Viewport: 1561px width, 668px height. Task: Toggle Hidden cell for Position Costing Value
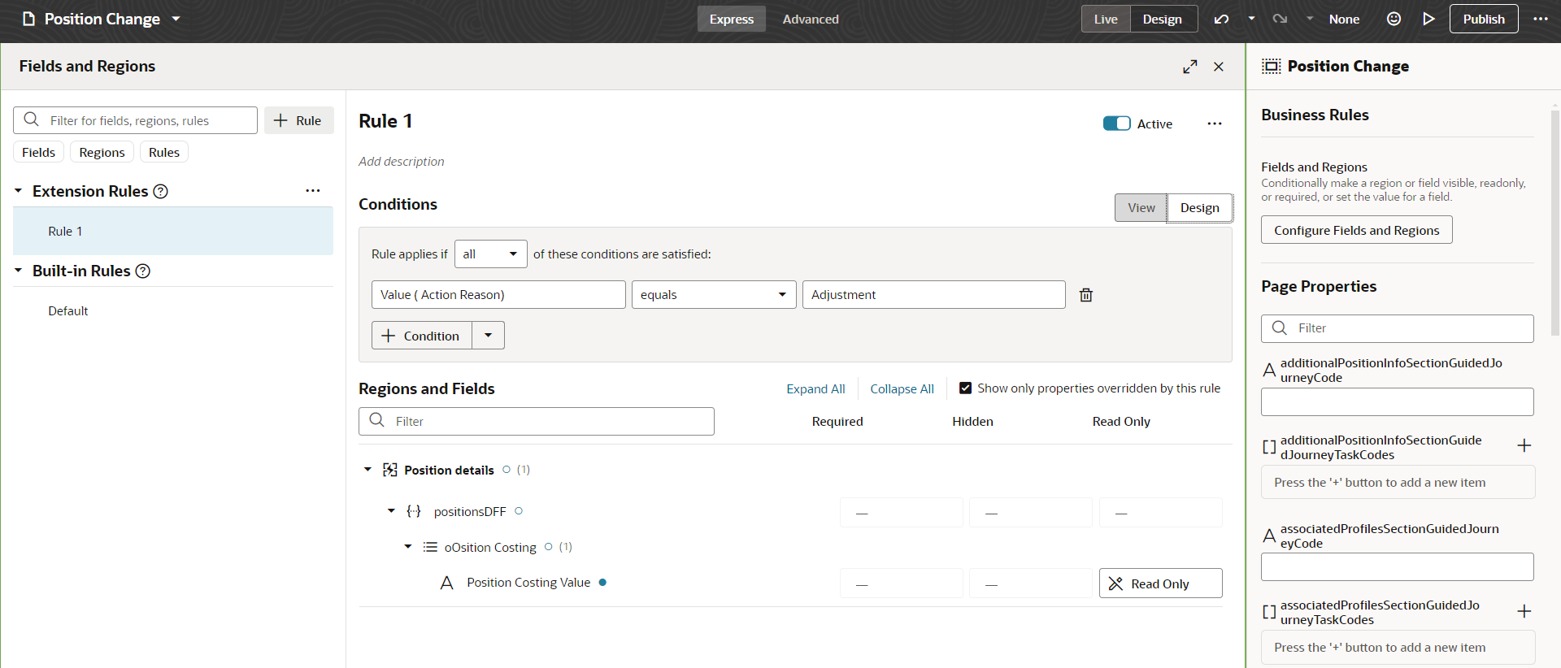pyautogui.click(x=1031, y=583)
